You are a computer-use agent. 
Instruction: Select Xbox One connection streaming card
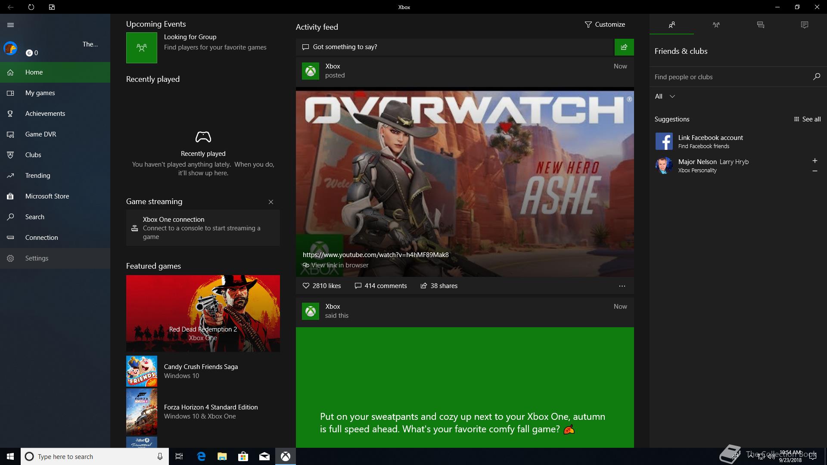(x=203, y=228)
